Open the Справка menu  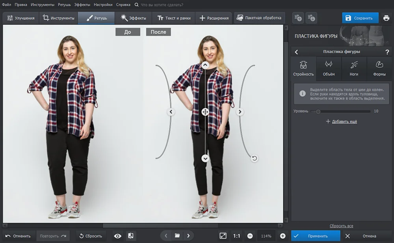click(123, 4)
